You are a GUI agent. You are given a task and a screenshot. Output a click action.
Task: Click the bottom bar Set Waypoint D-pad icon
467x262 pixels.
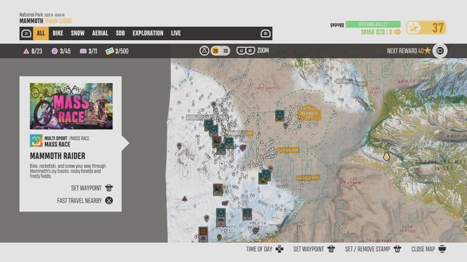point(331,249)
